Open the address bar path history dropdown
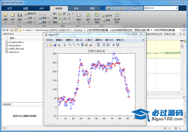The height and width of the screenshot is (132, 188). [181, 30]
